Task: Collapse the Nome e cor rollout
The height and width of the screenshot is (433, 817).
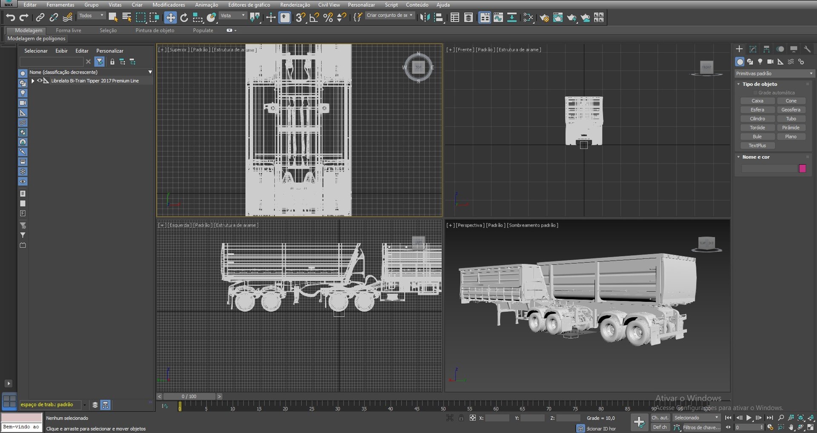Action: click(x=739, y=157)
